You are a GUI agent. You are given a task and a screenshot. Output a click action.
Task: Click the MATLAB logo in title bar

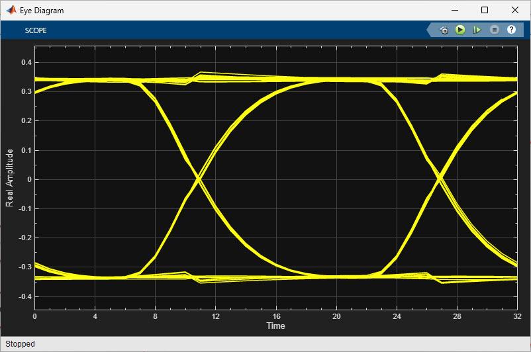coord(11,10)
